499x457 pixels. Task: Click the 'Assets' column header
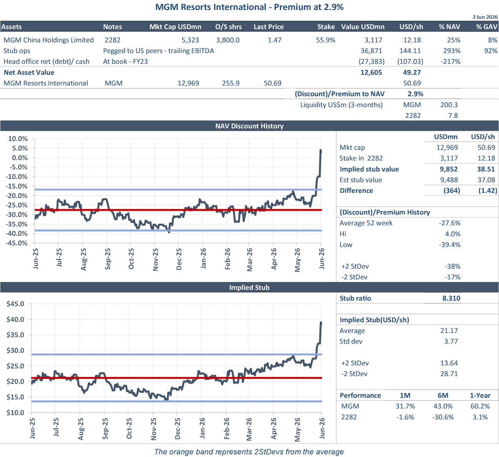point(12,27)
